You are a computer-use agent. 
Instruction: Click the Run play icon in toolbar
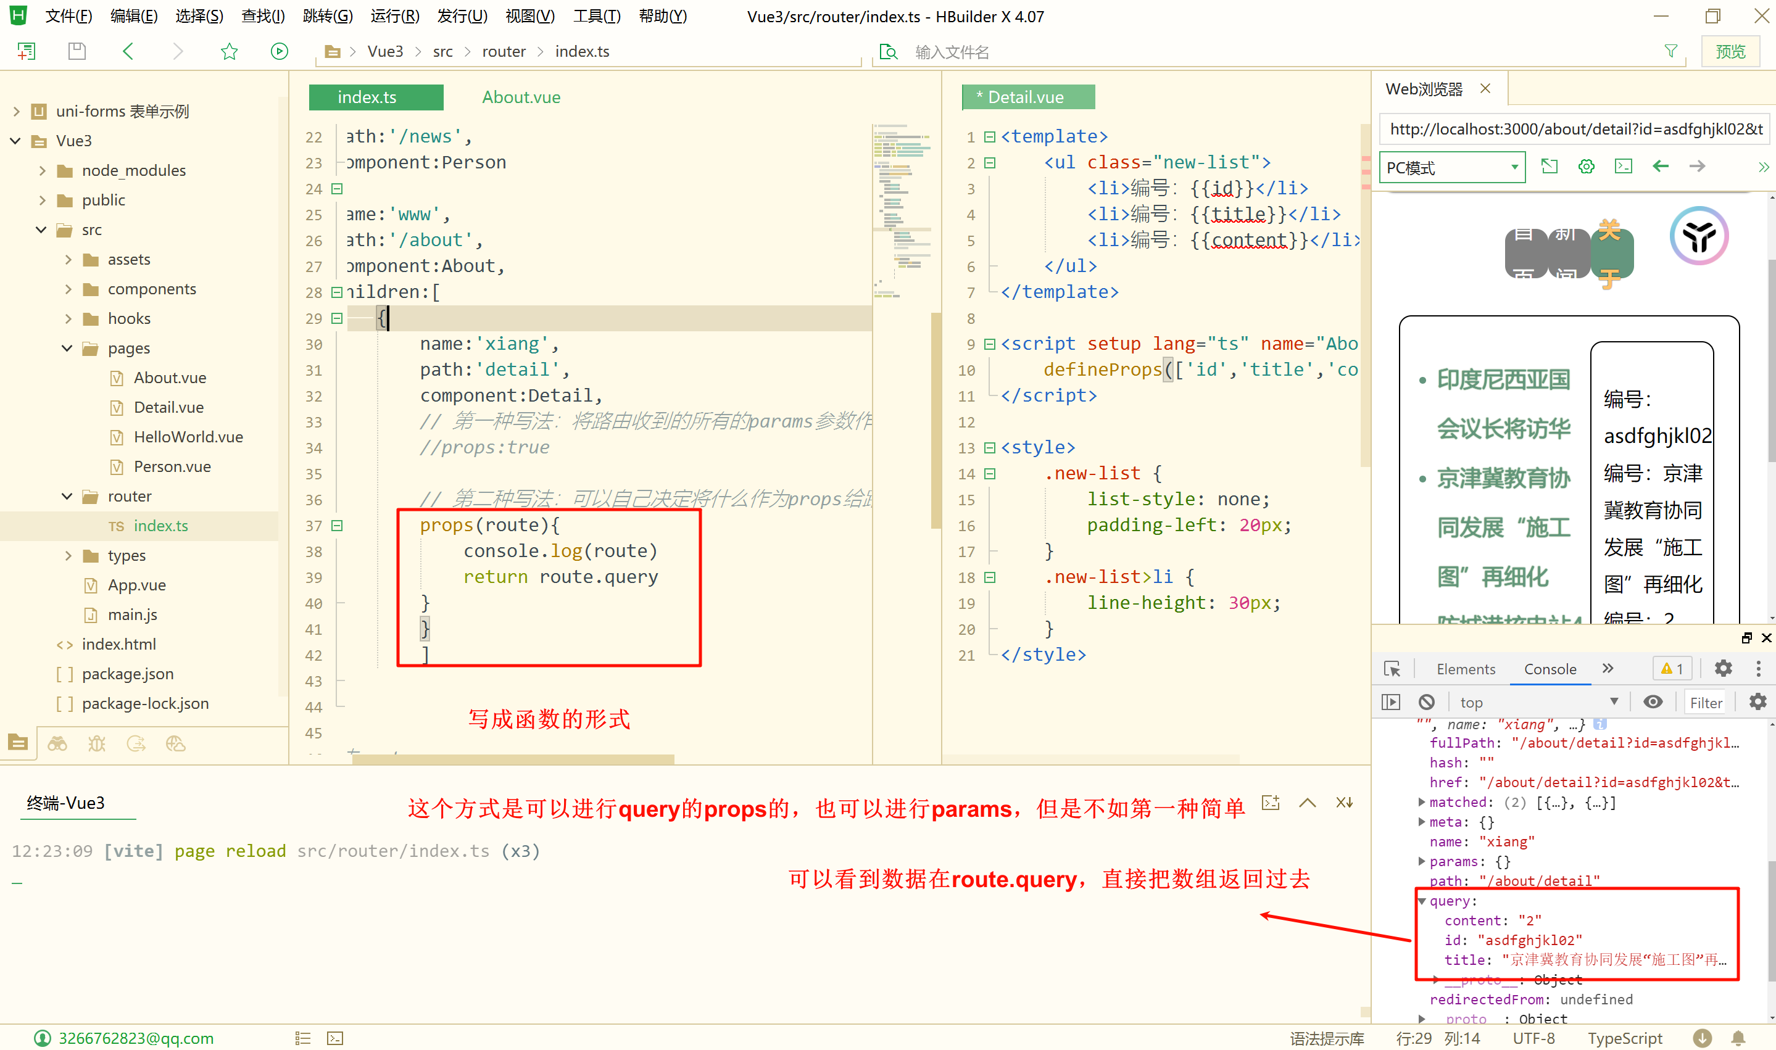(280, 51)
